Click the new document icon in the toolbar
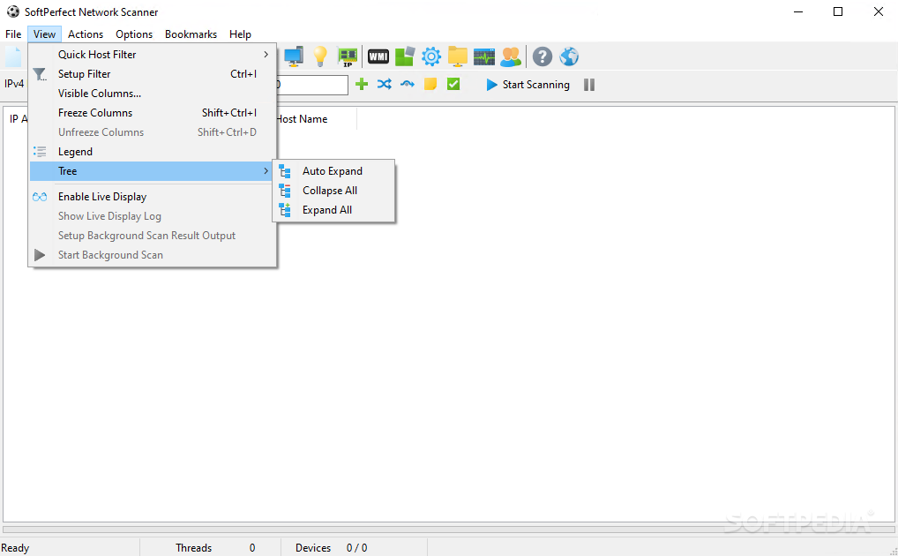 pyautogui.click(x=13, y=56)
